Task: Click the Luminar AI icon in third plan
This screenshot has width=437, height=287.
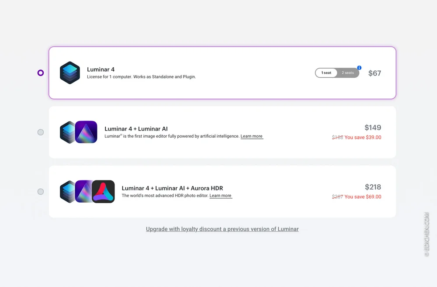Action: [83, 191]
